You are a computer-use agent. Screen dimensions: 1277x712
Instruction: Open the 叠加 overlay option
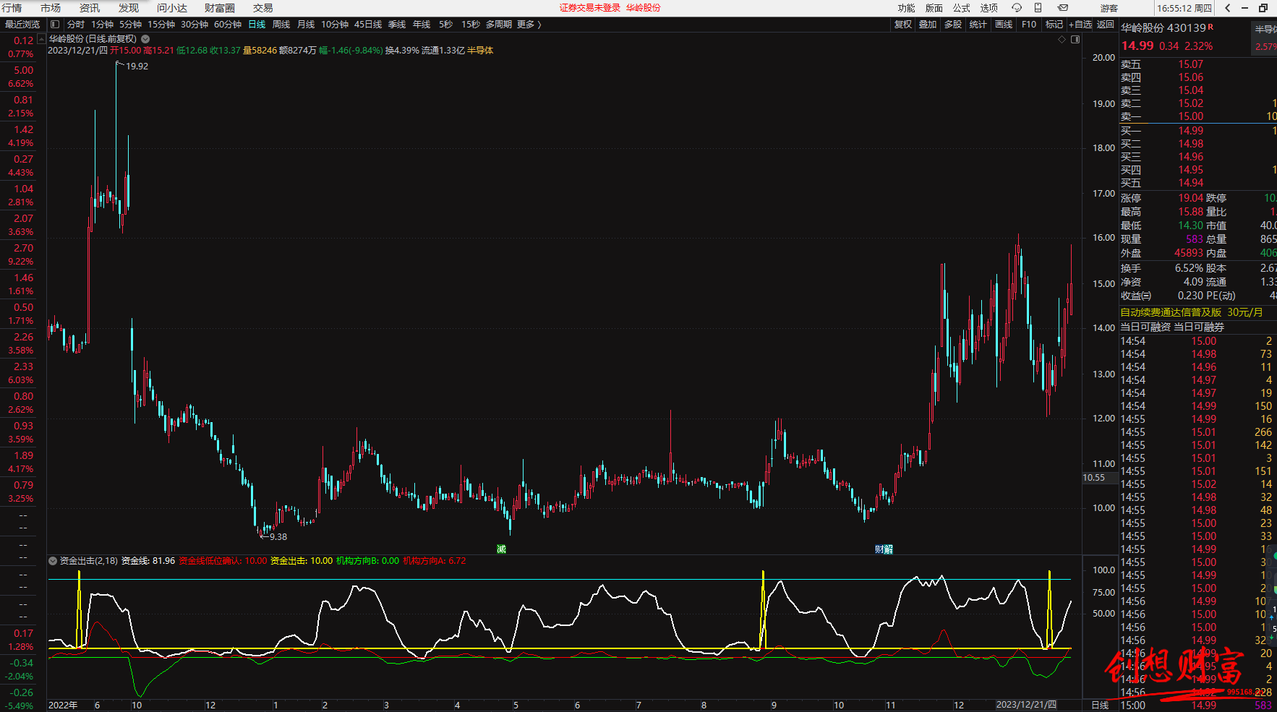pos(928,25)
